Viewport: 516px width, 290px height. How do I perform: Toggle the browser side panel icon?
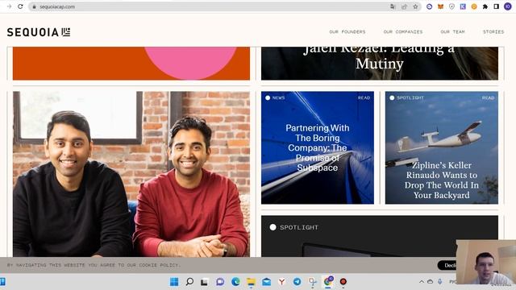click(x=497, y=6)
